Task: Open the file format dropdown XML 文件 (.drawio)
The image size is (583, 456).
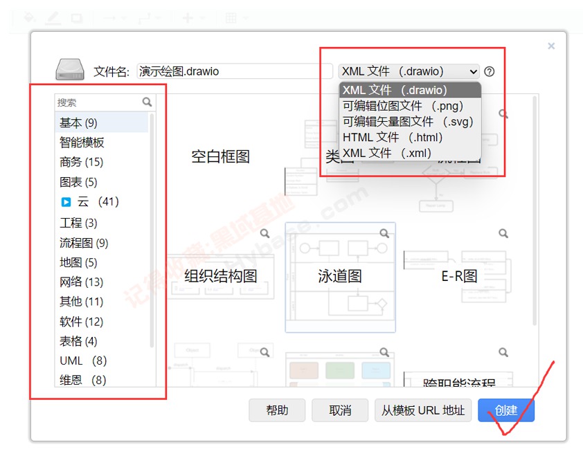Action: [409, 71]
